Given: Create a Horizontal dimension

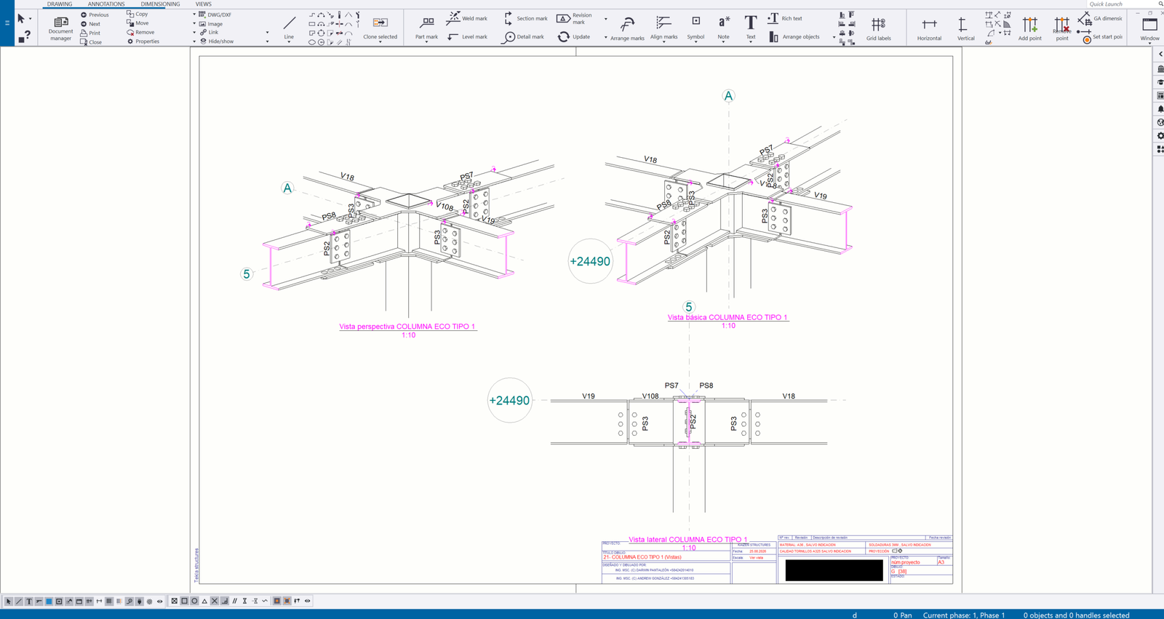Looking at the screenshot, I should 929,28.
